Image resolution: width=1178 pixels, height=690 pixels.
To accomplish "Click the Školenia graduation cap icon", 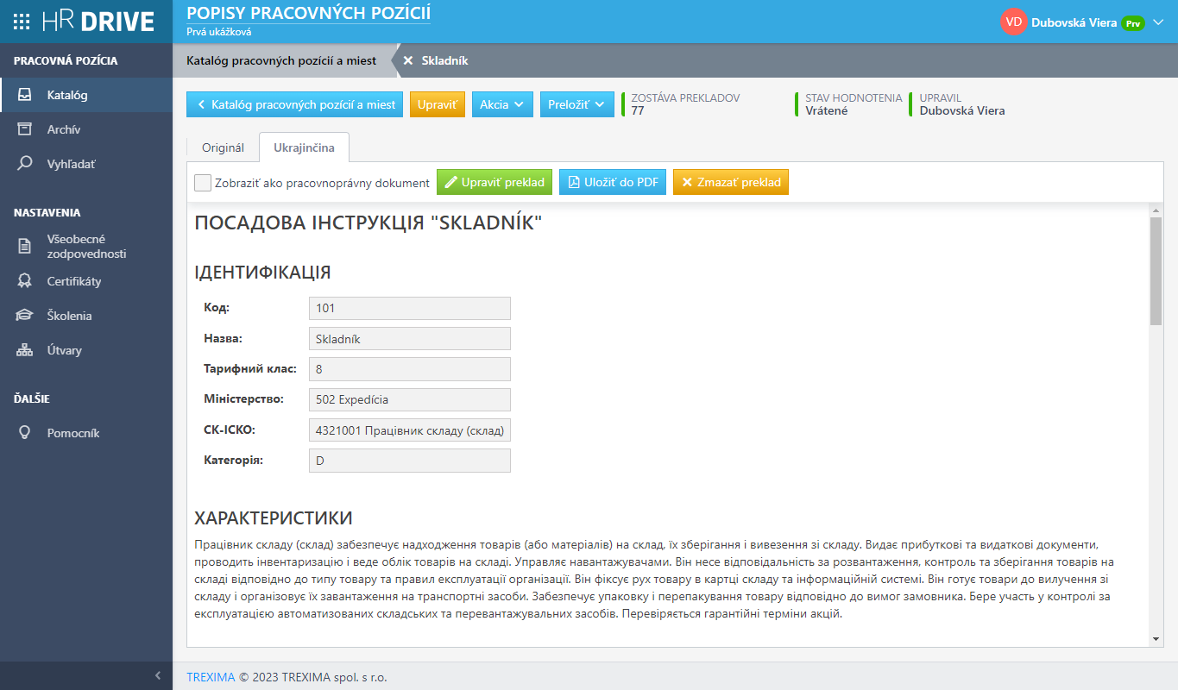I will pyautogui.click(x=25, y=316).
